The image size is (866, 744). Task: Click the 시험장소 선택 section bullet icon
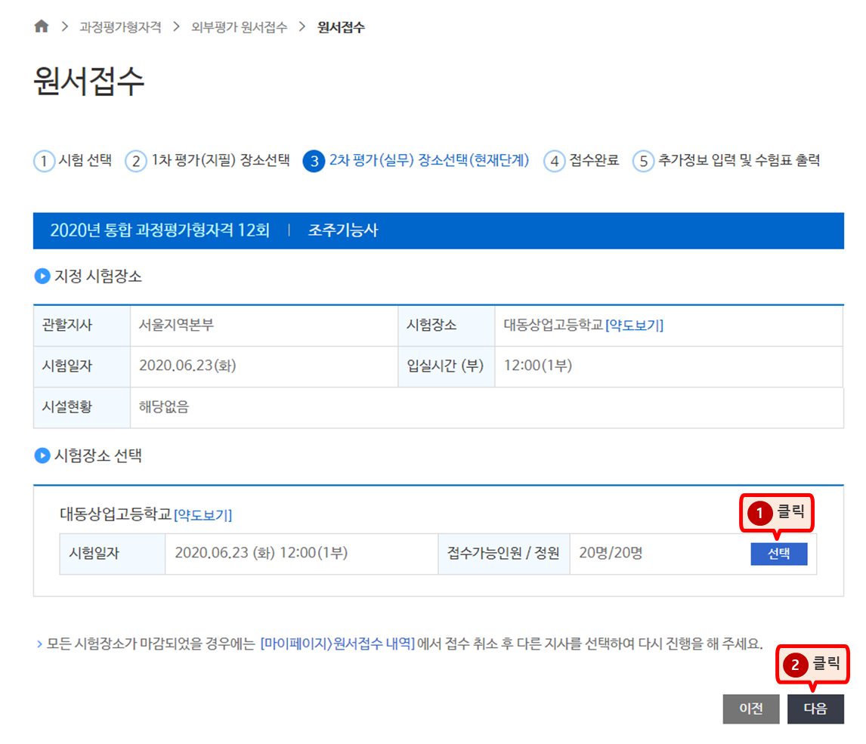[42, 455]
